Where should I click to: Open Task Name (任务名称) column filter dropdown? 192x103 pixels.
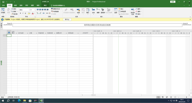[27, 33]
